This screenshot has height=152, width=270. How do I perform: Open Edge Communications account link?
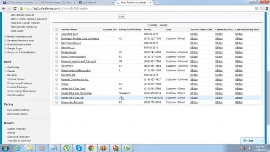tap(73, 57)
